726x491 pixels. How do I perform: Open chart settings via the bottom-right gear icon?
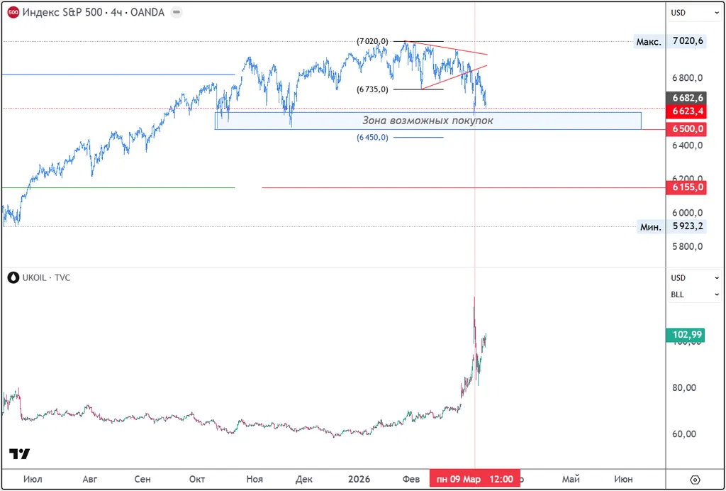[x=695, y=480]
